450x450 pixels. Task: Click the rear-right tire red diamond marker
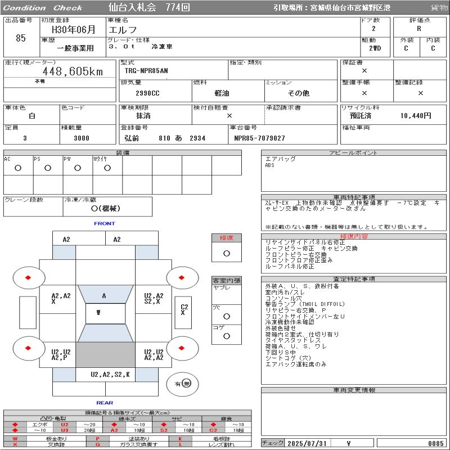(x=181, y=348)
